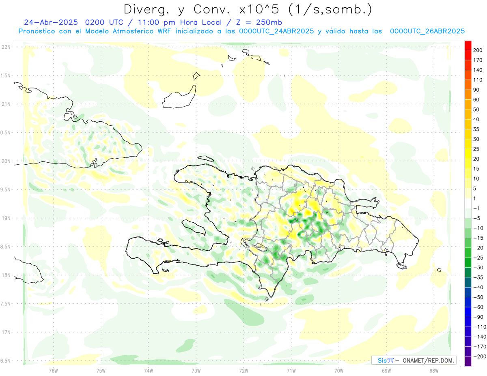Click the '9.5N' latitude label
This screenshot has width=487, height=376.
pyautogui.click(x=6, y=189)
